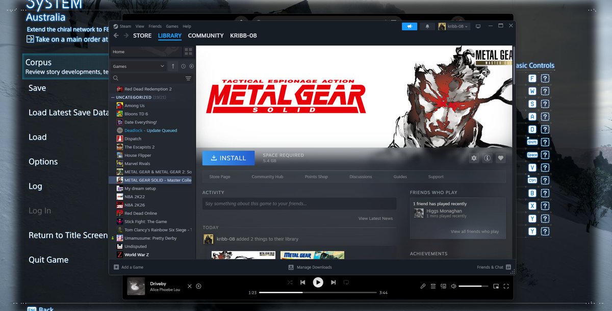Image resolution: width=612 pixels, height=311 pixels.
Task: Skip to next track in music player
Action: click(333, 282)
